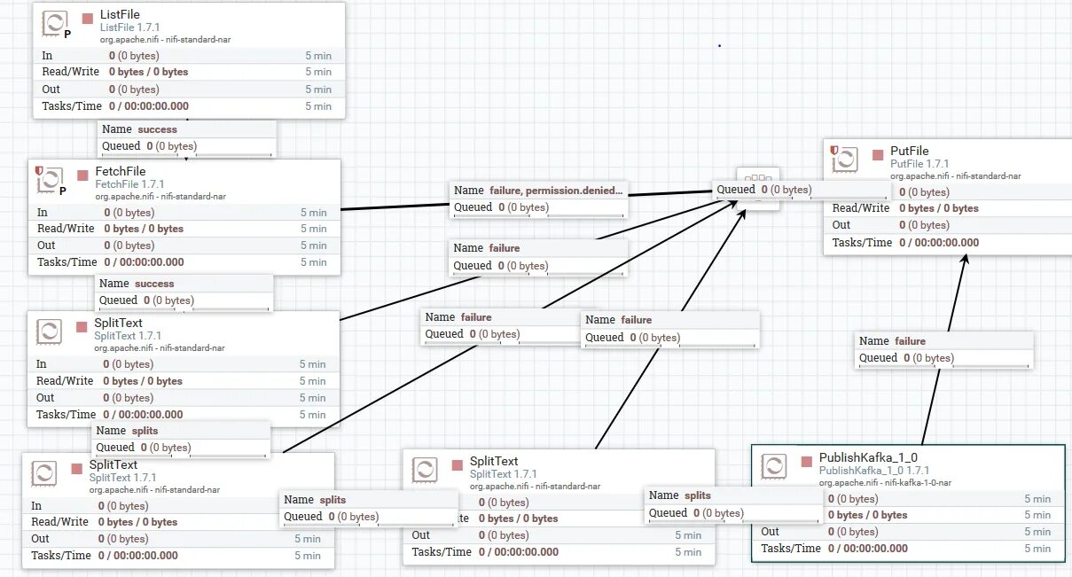The image size is (1072, 577).
Task: Click stopped square of SplitText directly below FetchFile
Action: pos(82,326)
